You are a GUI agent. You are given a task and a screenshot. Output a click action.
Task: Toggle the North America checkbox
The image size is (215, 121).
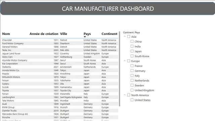129,95
